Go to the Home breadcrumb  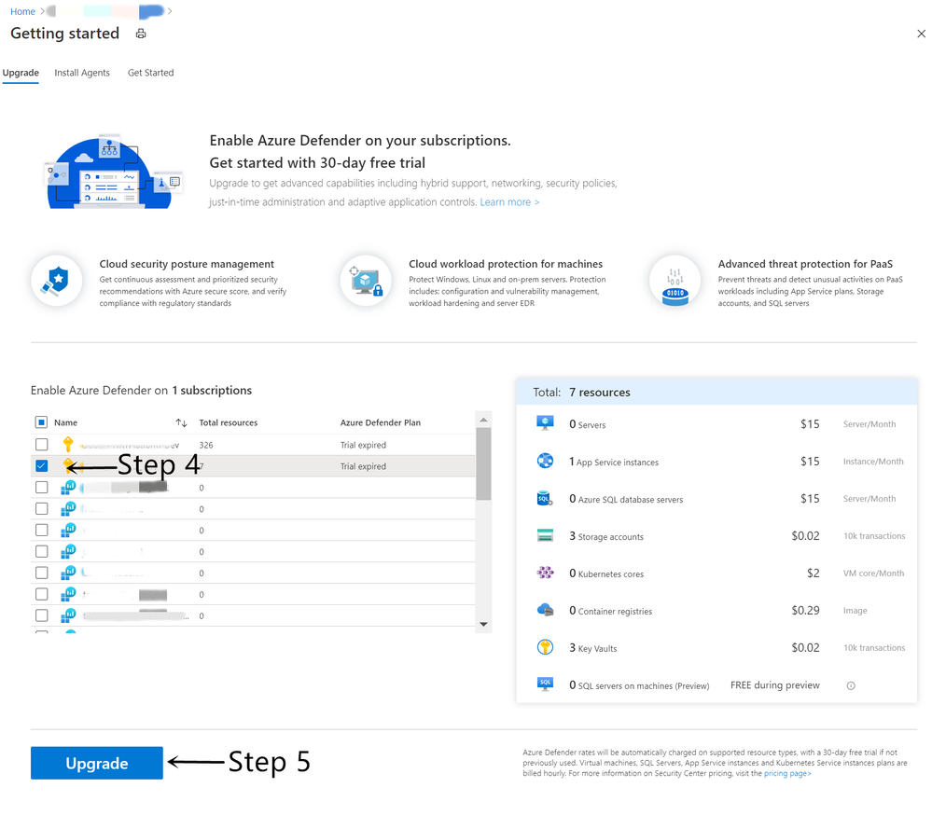click(22, 11)
